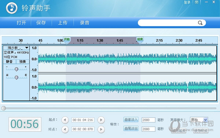
Task: Edit the fade-out duration 2000 field
Action: (148, 129)
